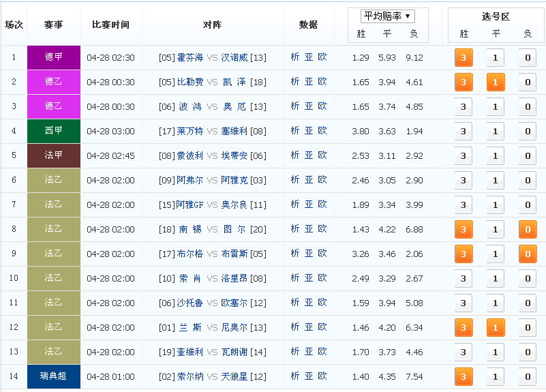Click win odds 1.29 in match 1

[361, 57]
